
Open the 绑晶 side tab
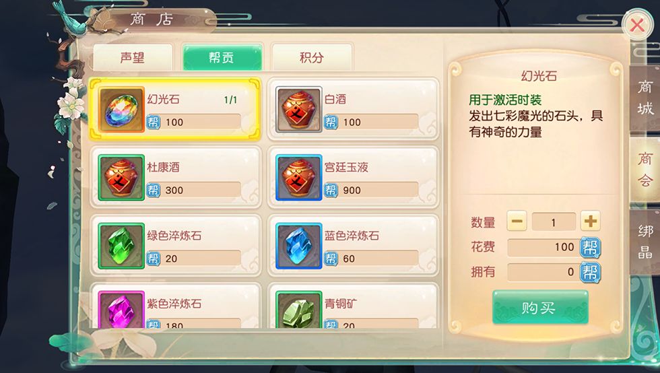645,242
